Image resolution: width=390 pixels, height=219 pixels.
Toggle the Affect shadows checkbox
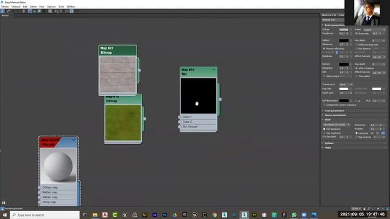point(356,68)
